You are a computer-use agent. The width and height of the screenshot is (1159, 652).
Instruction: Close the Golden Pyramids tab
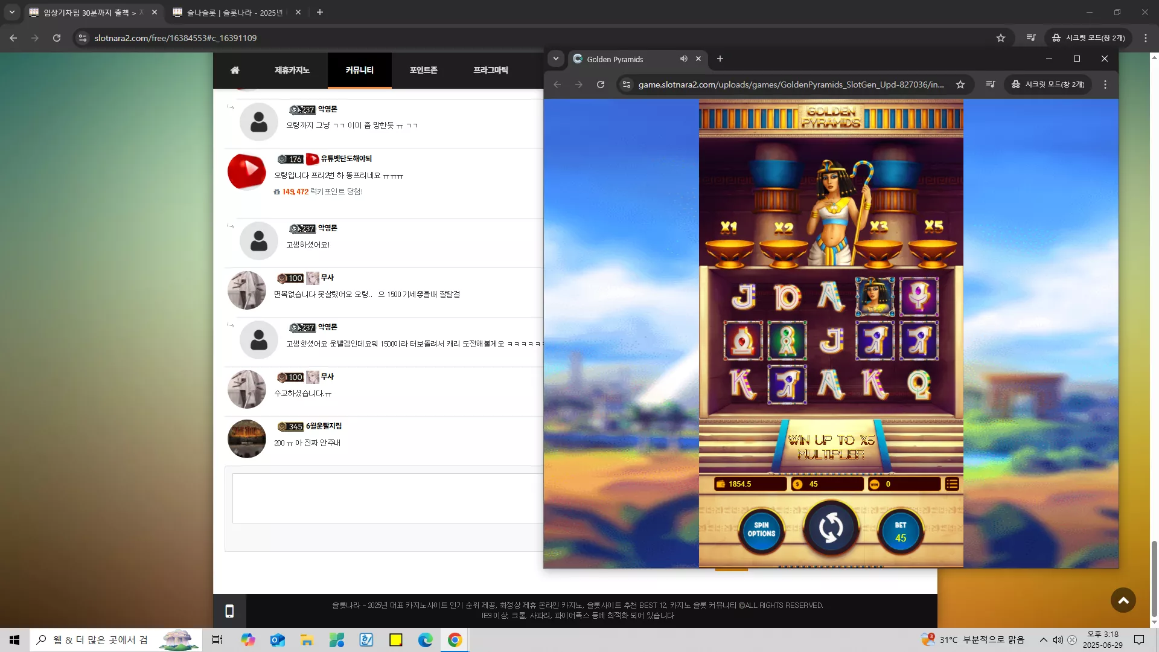tap(698, 59)
